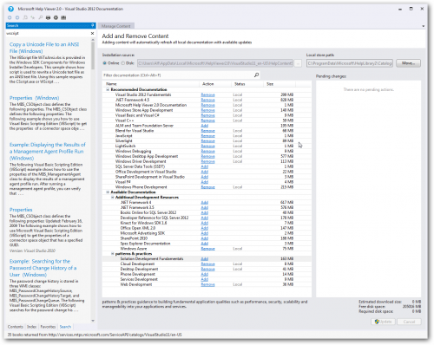The width and height of the screenshot is (434, 345).
Task: Click Add for ALM and Team Foundation Server
Action: (x=205, y=126)
